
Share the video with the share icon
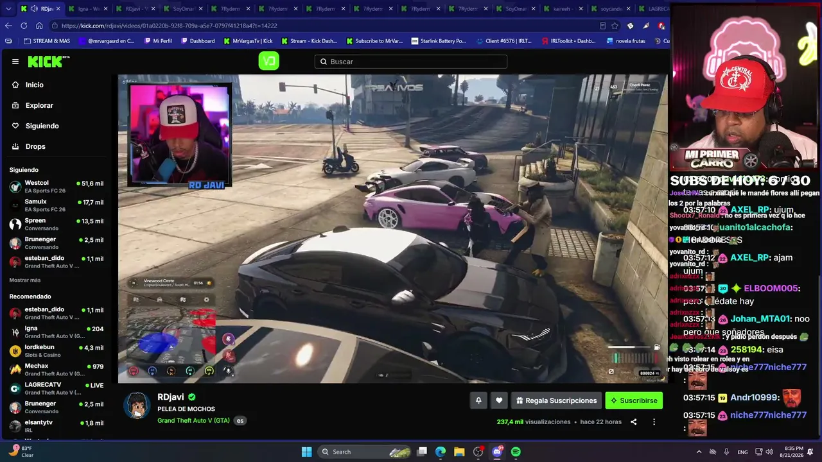pyautogui.click(x=634, y=422)
